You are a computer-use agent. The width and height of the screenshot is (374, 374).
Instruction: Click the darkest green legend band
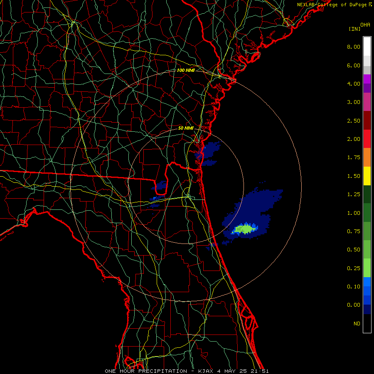pos(367,194)
